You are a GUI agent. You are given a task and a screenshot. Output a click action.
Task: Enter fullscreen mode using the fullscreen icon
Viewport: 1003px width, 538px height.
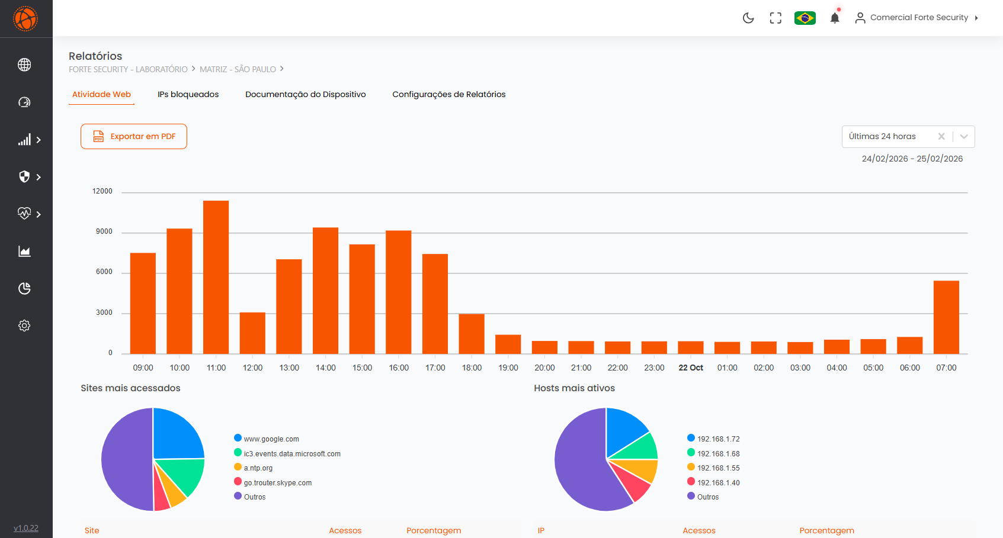pyautogui.click(x=776, y=18)
